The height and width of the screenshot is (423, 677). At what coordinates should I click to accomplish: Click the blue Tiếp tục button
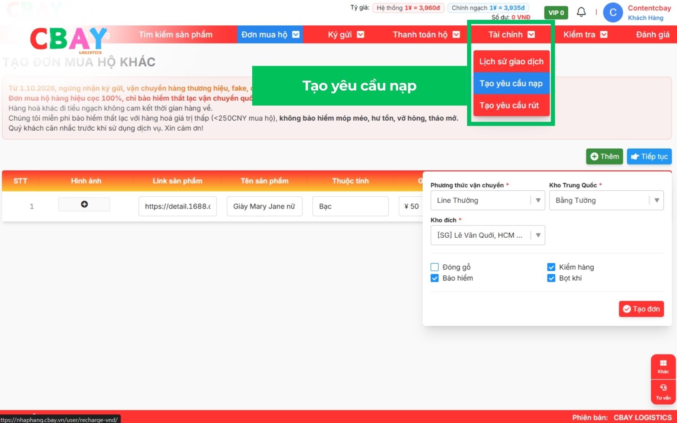point(649,157)
